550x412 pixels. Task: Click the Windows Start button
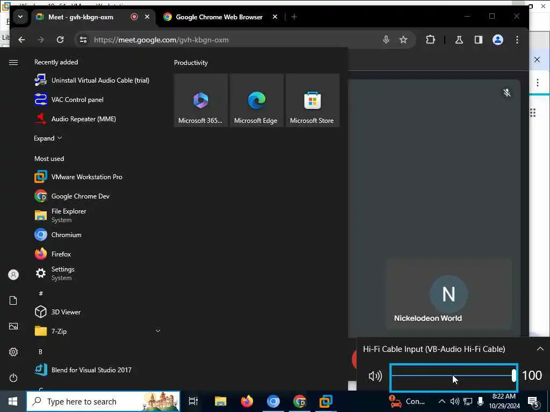[x=13, y=401]
